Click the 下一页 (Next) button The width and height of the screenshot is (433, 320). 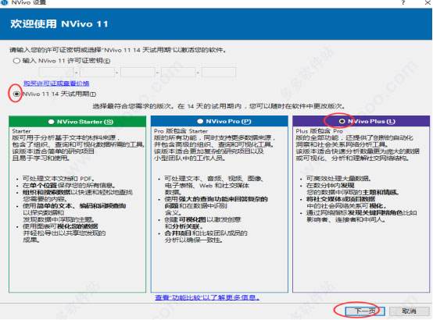coord(365,311)
